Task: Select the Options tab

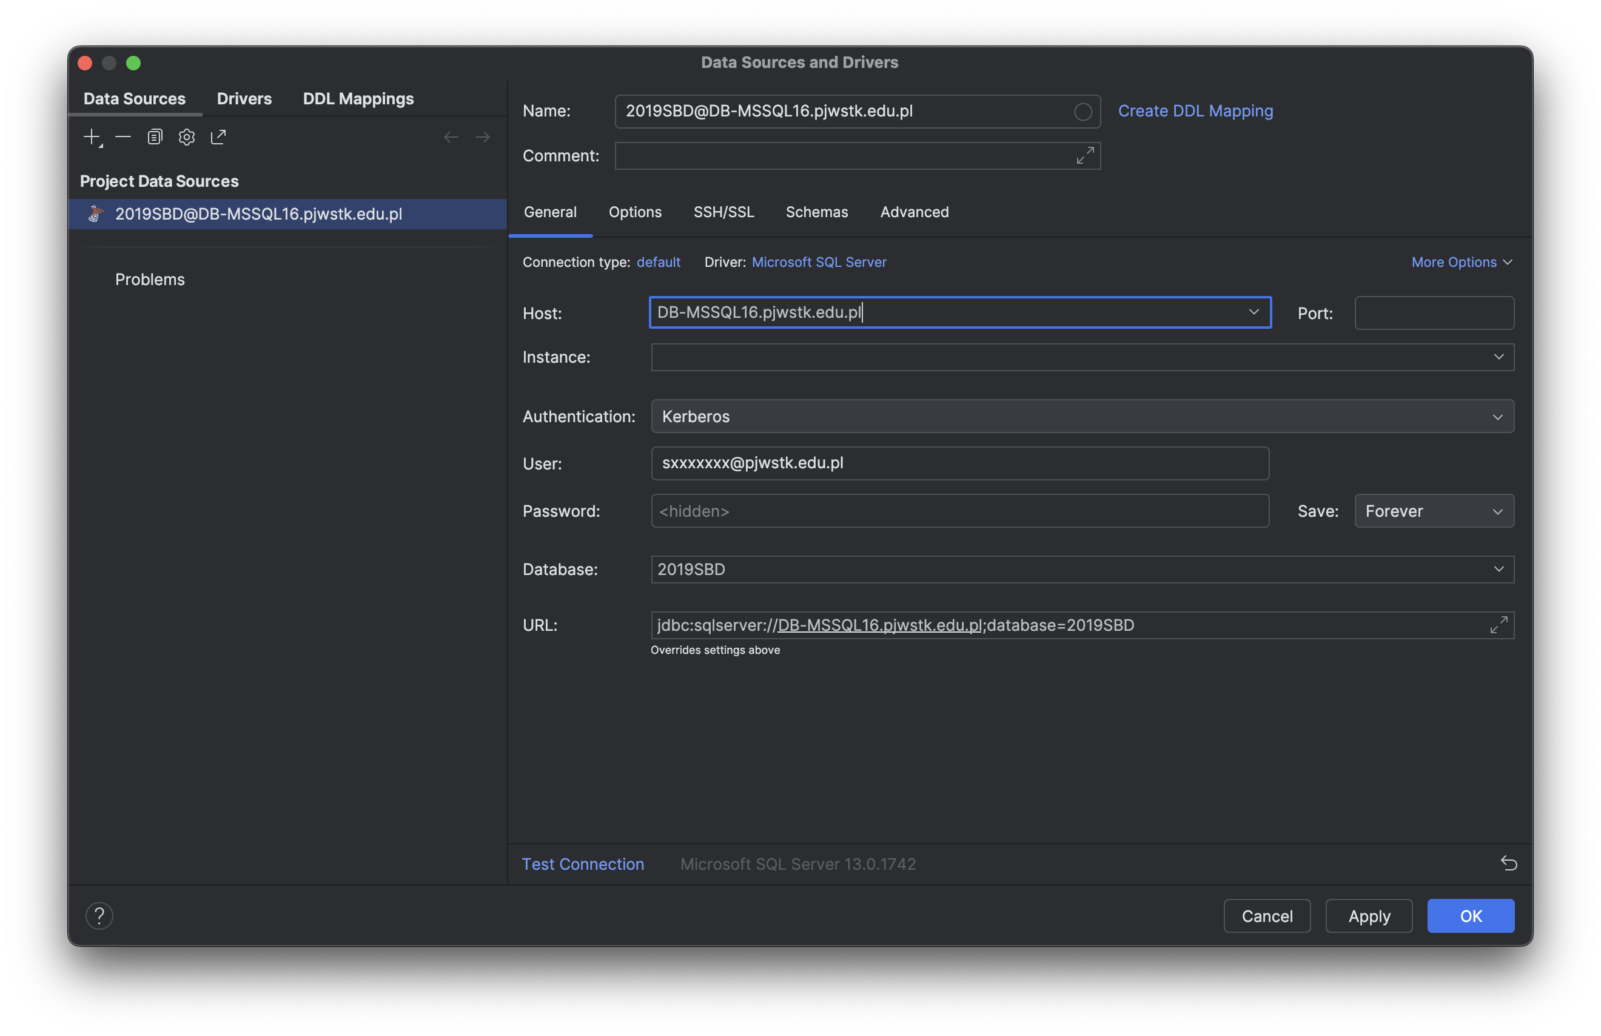Action: pyautogui.click(x=635, y=212)
